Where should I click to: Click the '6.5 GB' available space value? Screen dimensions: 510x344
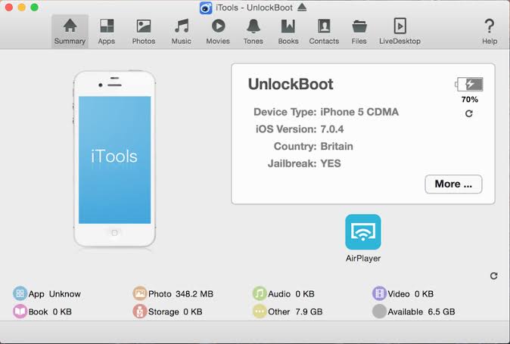[x=441, y=311]
